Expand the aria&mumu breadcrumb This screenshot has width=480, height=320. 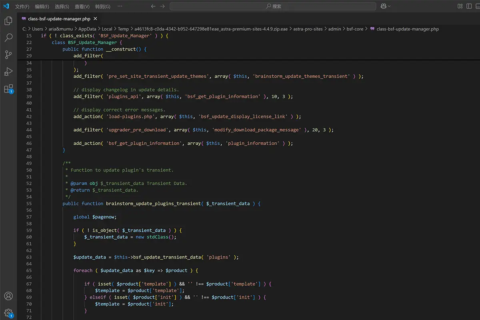pyautogui.click(x=61, y=29)
